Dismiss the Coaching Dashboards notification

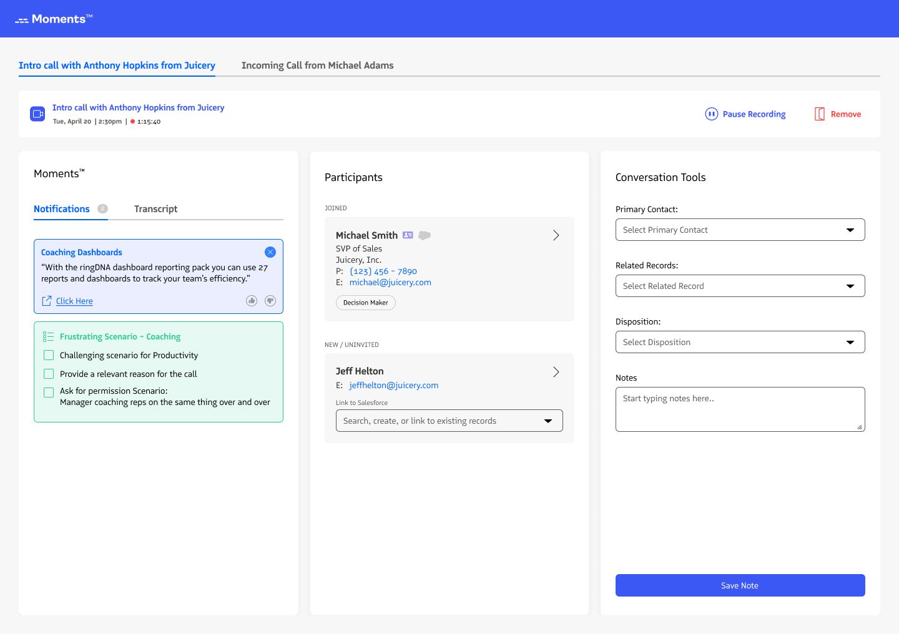(270, 252)
